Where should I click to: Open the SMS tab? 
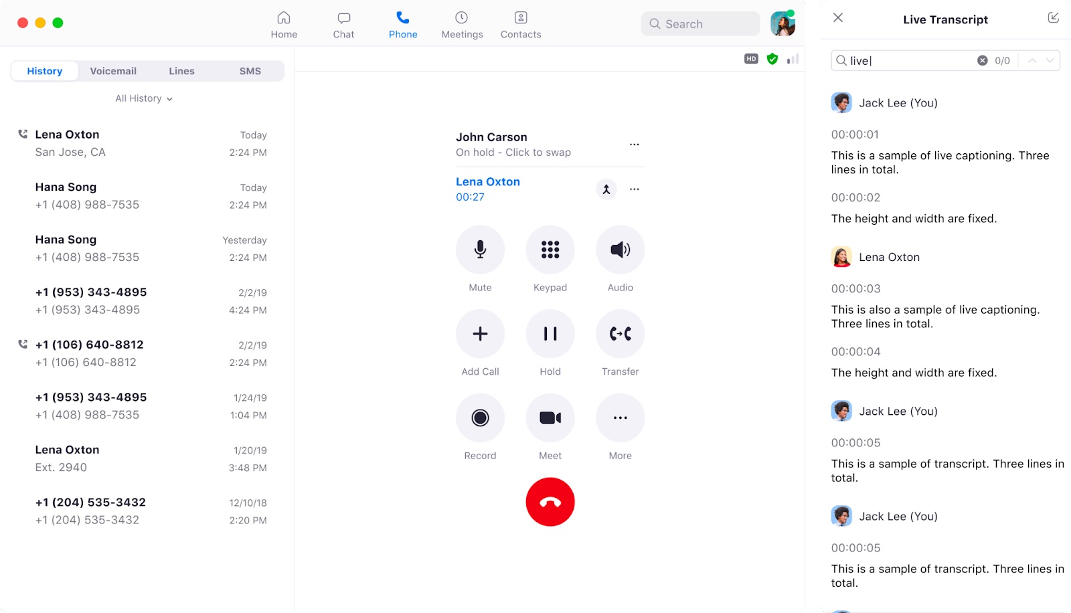point(250,71)
